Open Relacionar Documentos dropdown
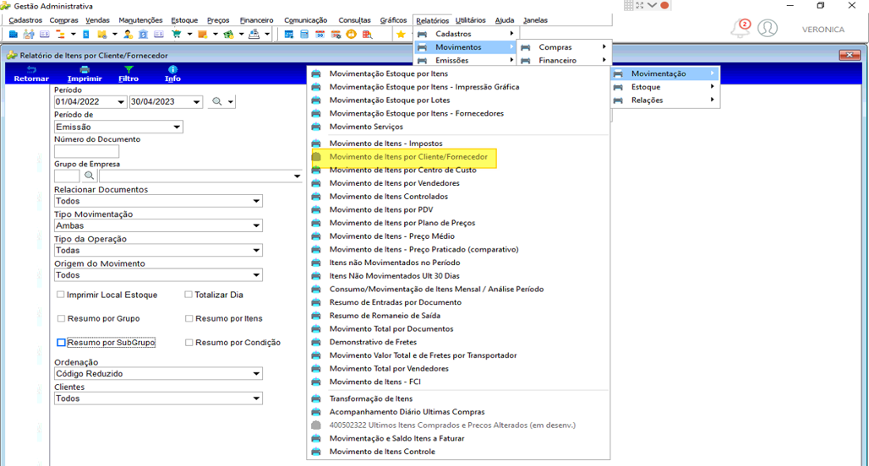The height and width of the screenshot is (466, 869). coord(256,201)
